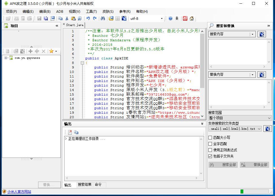Click the rename icon in project toolbar

[37, 51]
